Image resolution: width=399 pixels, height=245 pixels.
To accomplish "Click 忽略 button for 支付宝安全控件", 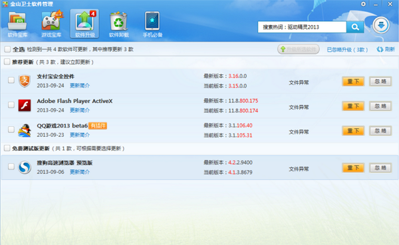I will (x=380, y=81).
